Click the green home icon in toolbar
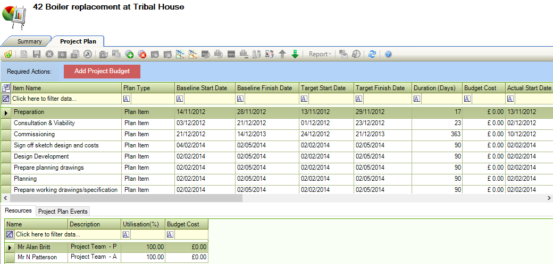The height and width of the screenshot is (264, 553). (x=8, y=54)
